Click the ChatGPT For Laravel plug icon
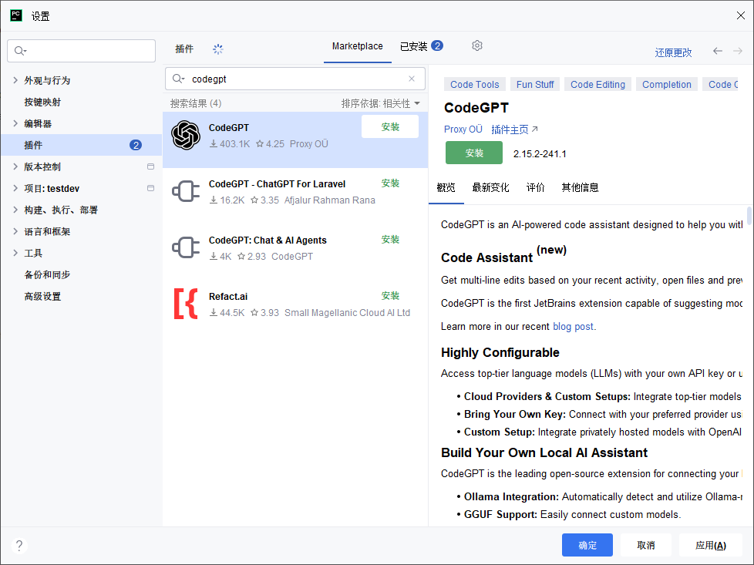This screenshot has width=754, height=565. (x=186, y=191)
